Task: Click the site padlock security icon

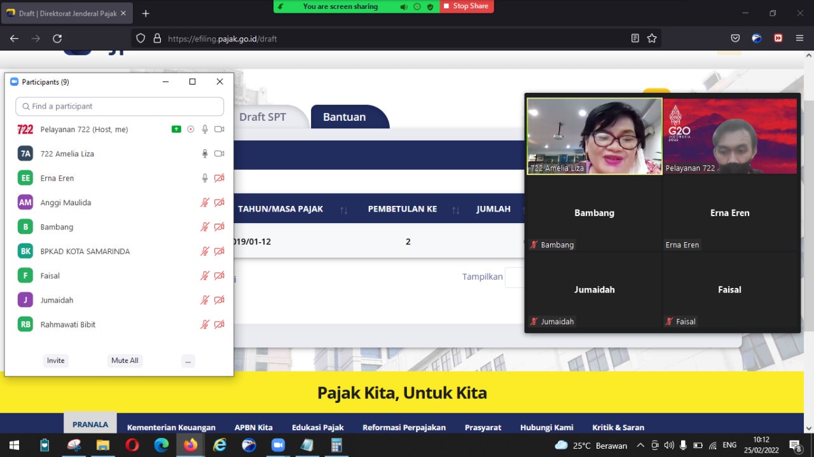Action: (157, 38)
